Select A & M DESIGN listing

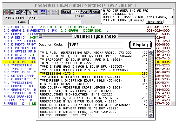coord(19,55)
